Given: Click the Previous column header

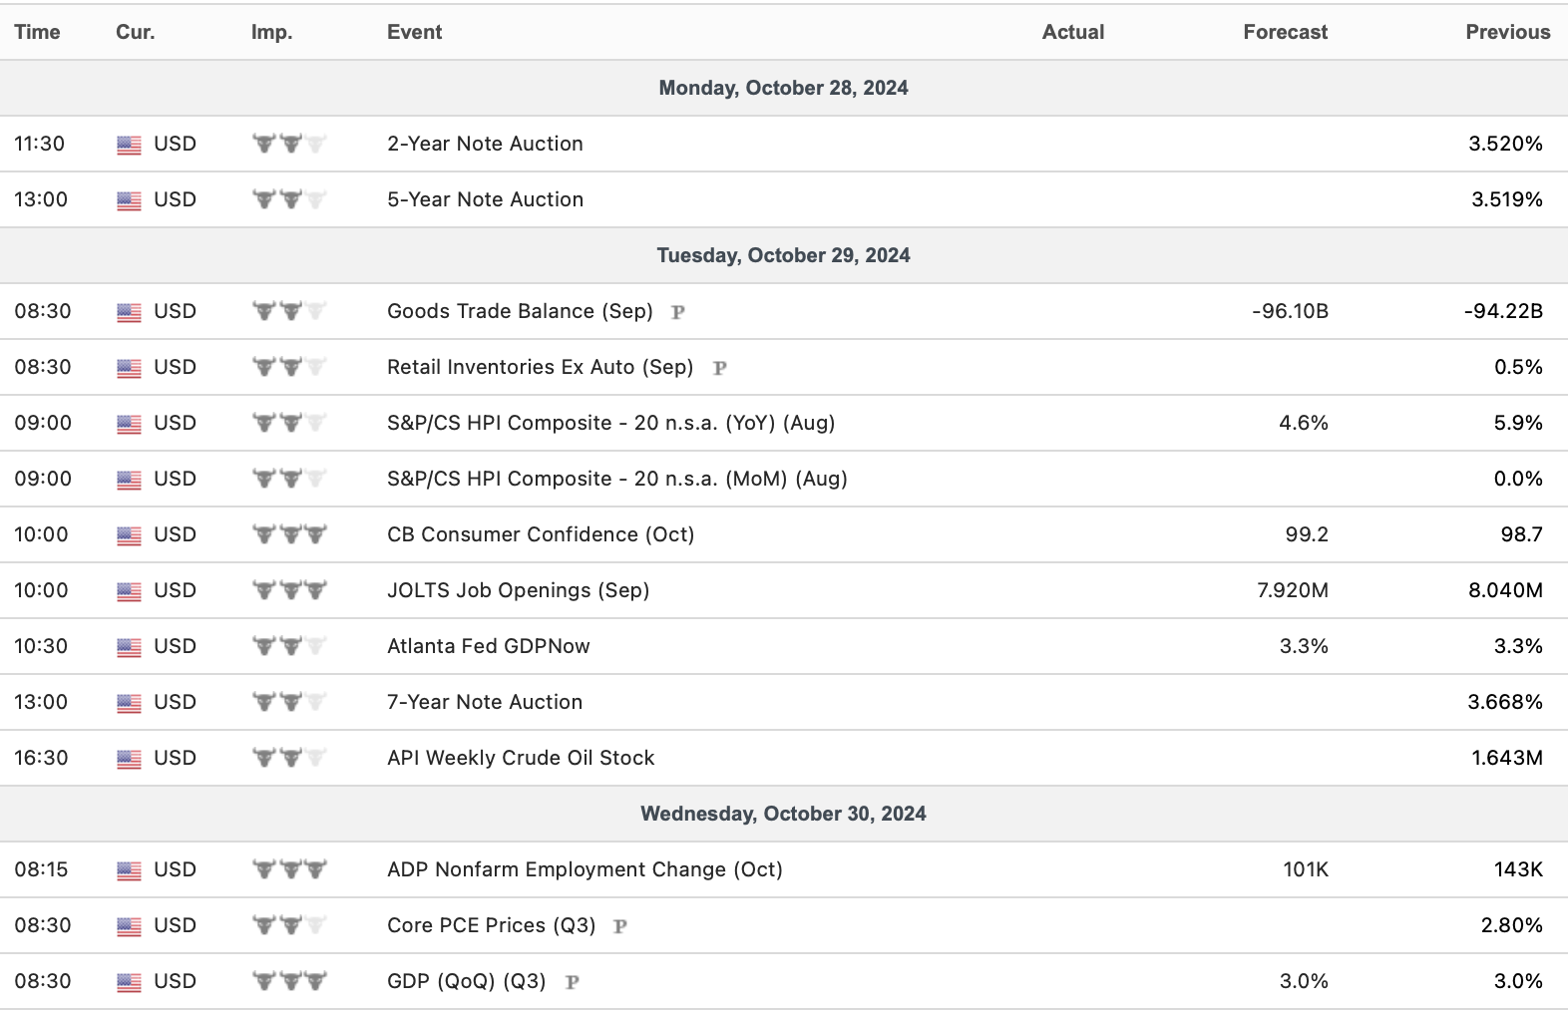Looking at the screenshot, I should pyautogui.click(x=1507, y=32).
